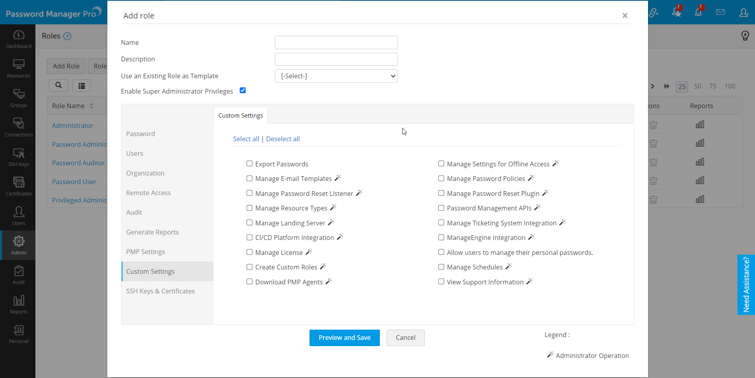
Task: Enable Manage Password Policies checkbox
Action: click(x=441, y=178)
